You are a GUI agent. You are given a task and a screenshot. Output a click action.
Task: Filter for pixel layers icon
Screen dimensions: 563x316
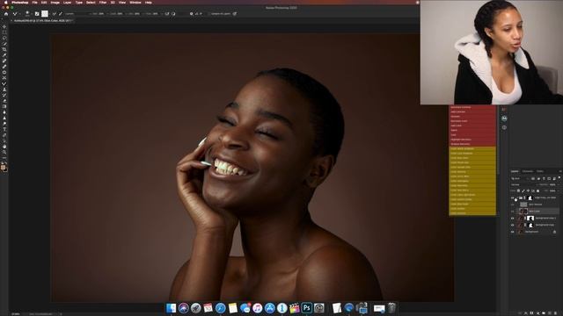[533, 178]
